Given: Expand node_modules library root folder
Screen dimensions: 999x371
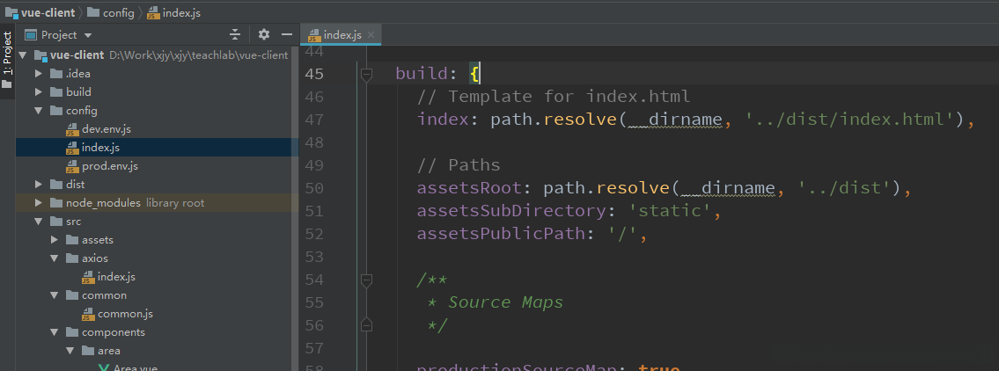Looking at the screenshot, I should pos(39,203).
